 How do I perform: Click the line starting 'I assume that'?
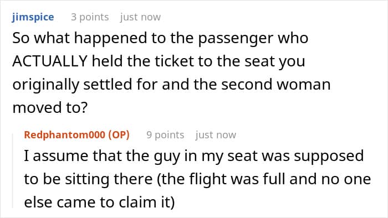click(194, 157)
